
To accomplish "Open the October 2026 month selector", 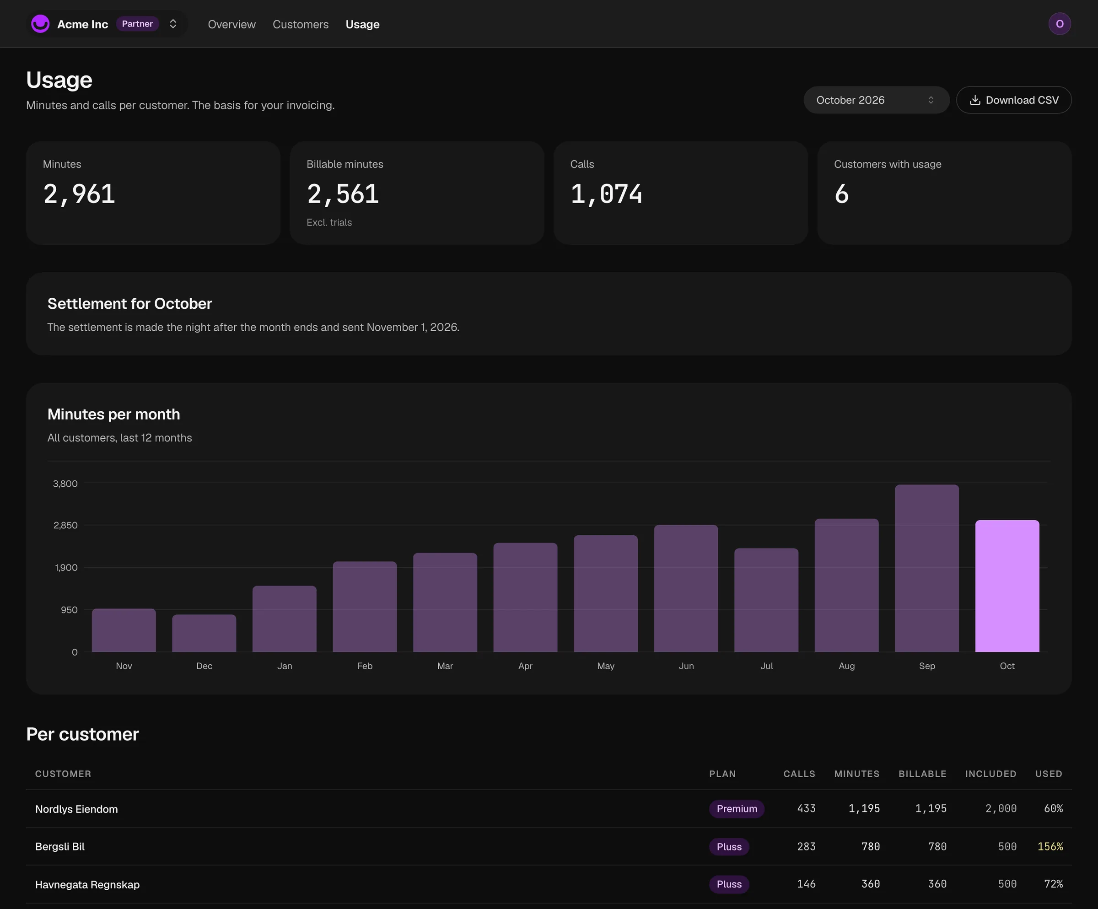I will pyautogui.click(x=876, y=100).
